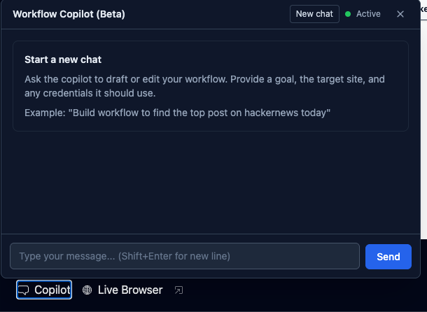Screen dimensions: 427x312
Task: Click the empty chat area below the card
Action: pyautogui.click(x=210, y=182)
